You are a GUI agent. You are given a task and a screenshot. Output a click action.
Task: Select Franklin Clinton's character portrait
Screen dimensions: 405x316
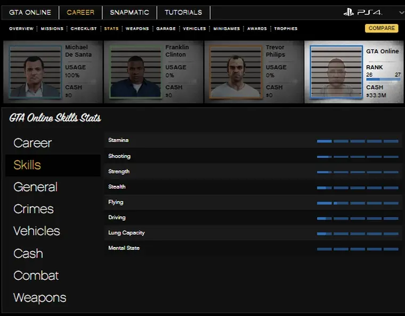(x=135, y=72)
